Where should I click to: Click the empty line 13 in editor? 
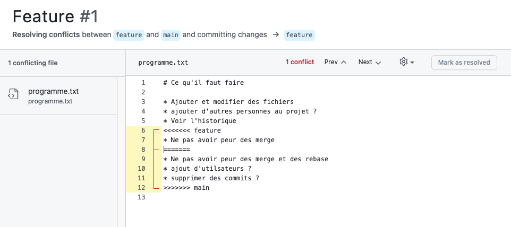(266, 197)
